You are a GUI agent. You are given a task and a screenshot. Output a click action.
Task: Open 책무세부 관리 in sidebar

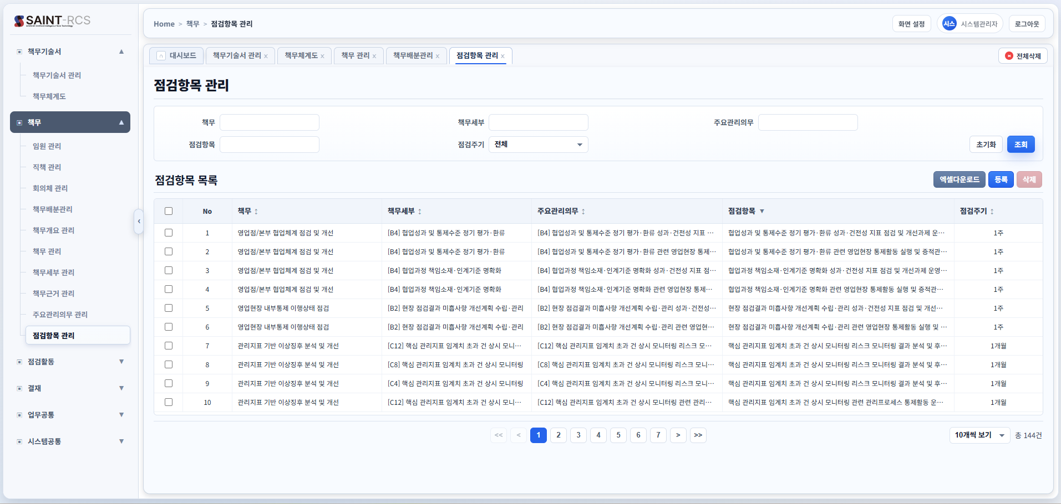pyautogui.click(x=53, y=272)
